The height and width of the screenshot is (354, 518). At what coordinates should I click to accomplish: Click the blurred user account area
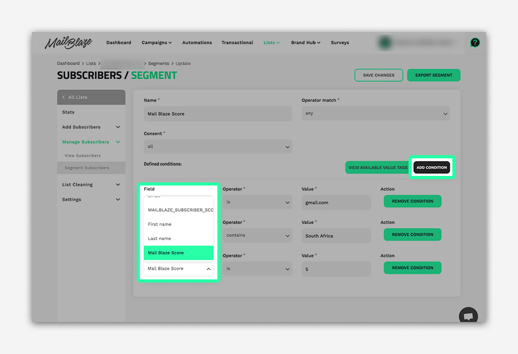pyautogui.click(x=418, y=43)
